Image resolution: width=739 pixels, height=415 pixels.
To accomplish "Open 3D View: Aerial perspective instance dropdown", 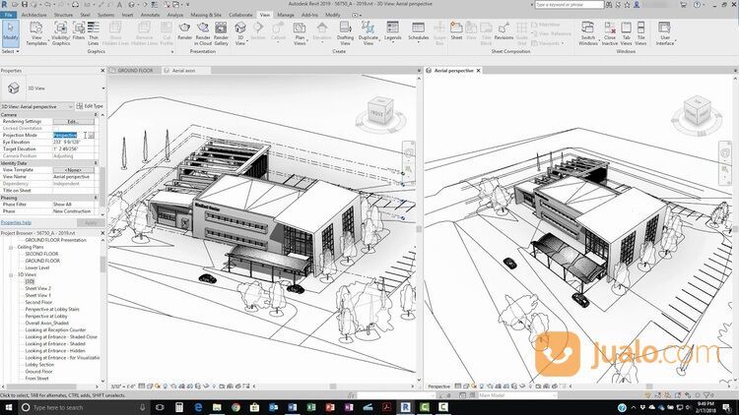I will coord(71,107).
